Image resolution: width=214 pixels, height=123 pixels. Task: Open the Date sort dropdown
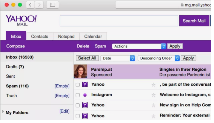click(x=118, y=58)
